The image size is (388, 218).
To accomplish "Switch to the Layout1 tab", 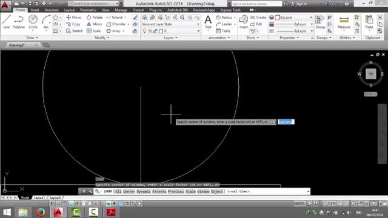I will point(39,198).
